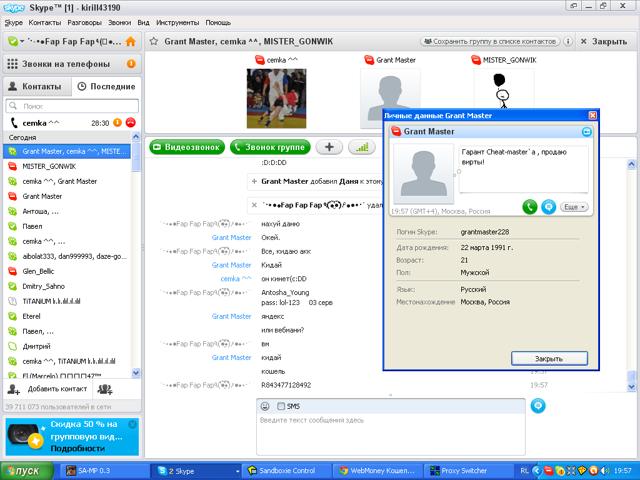Dismiss the removed-user notice with X

(x=254, y=205)
